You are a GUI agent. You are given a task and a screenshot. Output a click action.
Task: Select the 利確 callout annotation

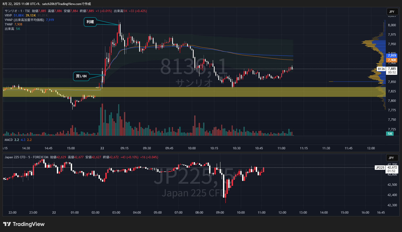90,22
